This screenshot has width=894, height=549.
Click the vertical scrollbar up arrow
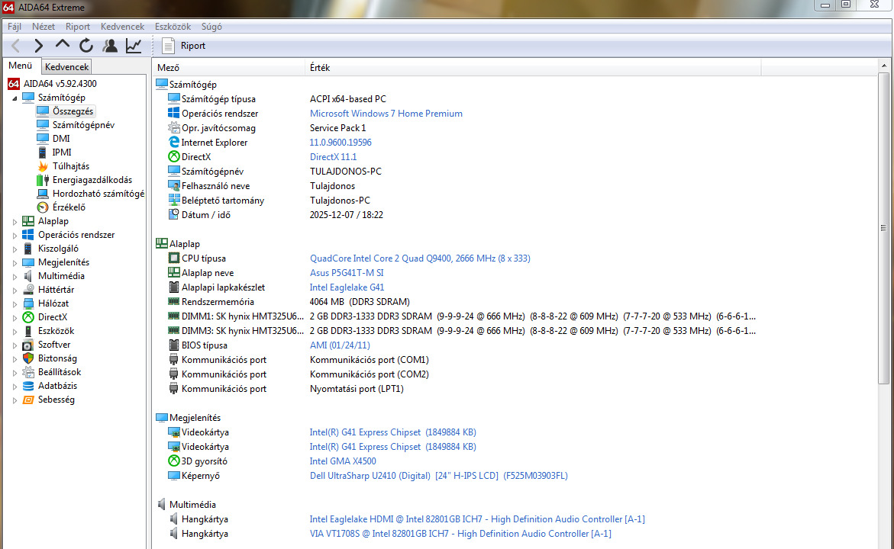[884, 66]
